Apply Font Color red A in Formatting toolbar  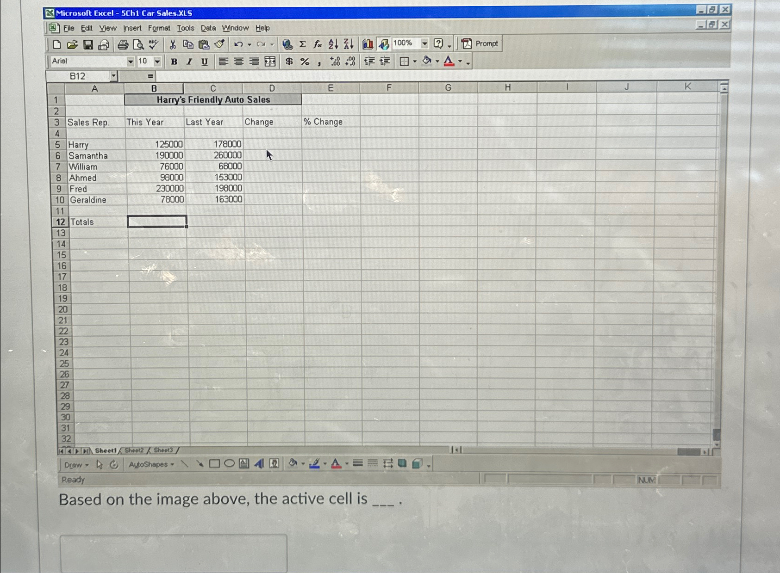pos(449,61)
